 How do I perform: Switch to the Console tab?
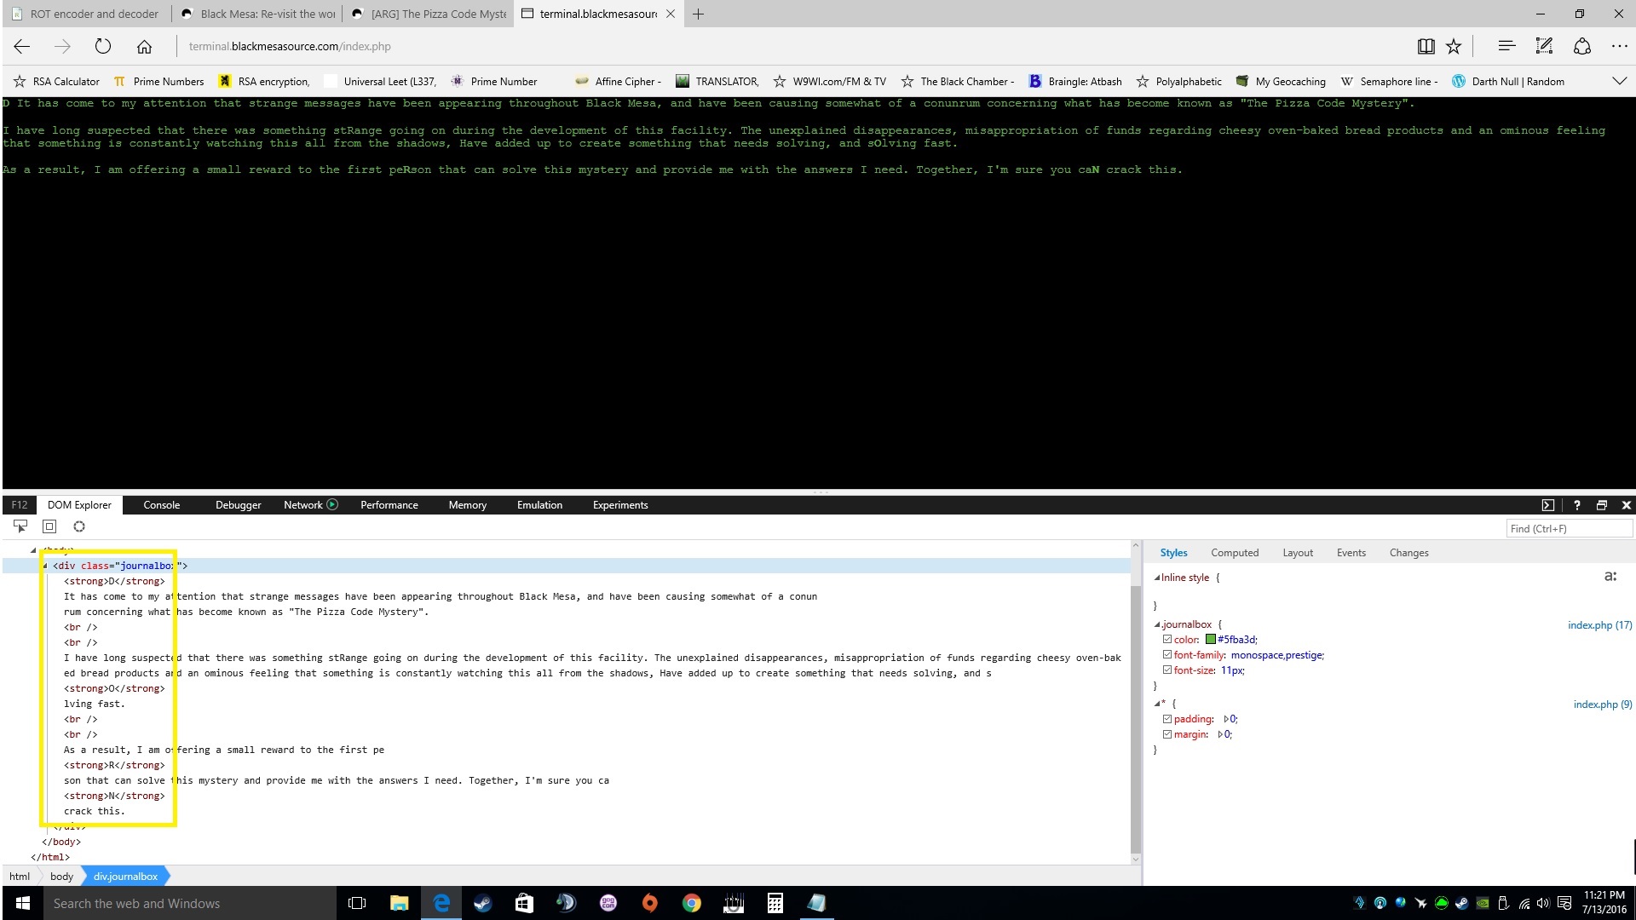tap(161, 505)
